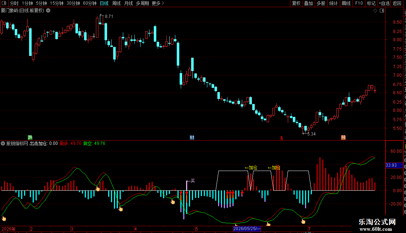Click the 2026/05/25/一 date cursor marker

(x=247, y=229)
